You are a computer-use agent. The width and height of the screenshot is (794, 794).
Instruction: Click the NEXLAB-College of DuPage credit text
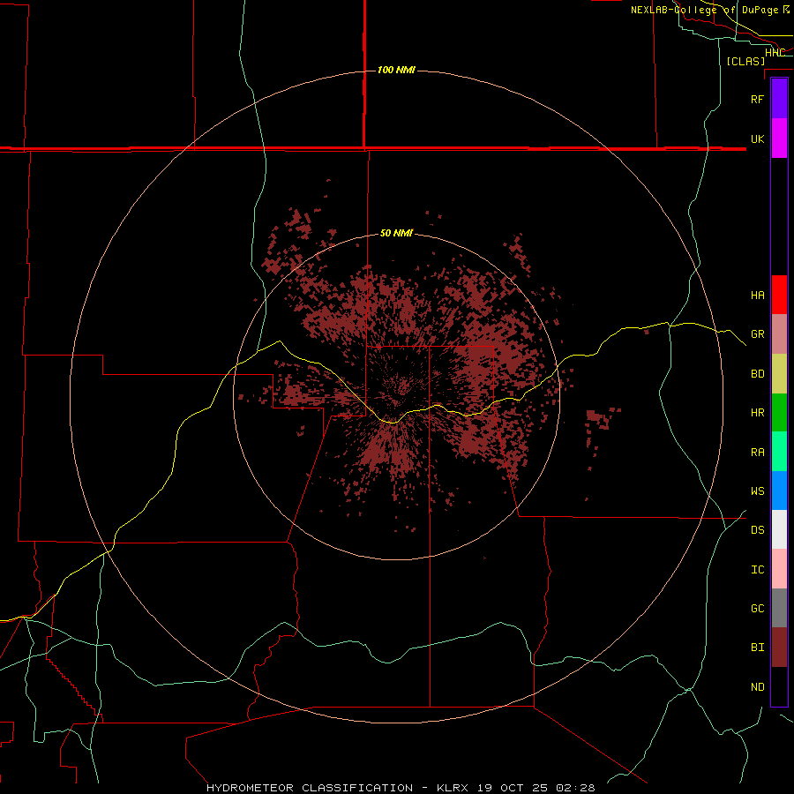(x=704, y=10)
